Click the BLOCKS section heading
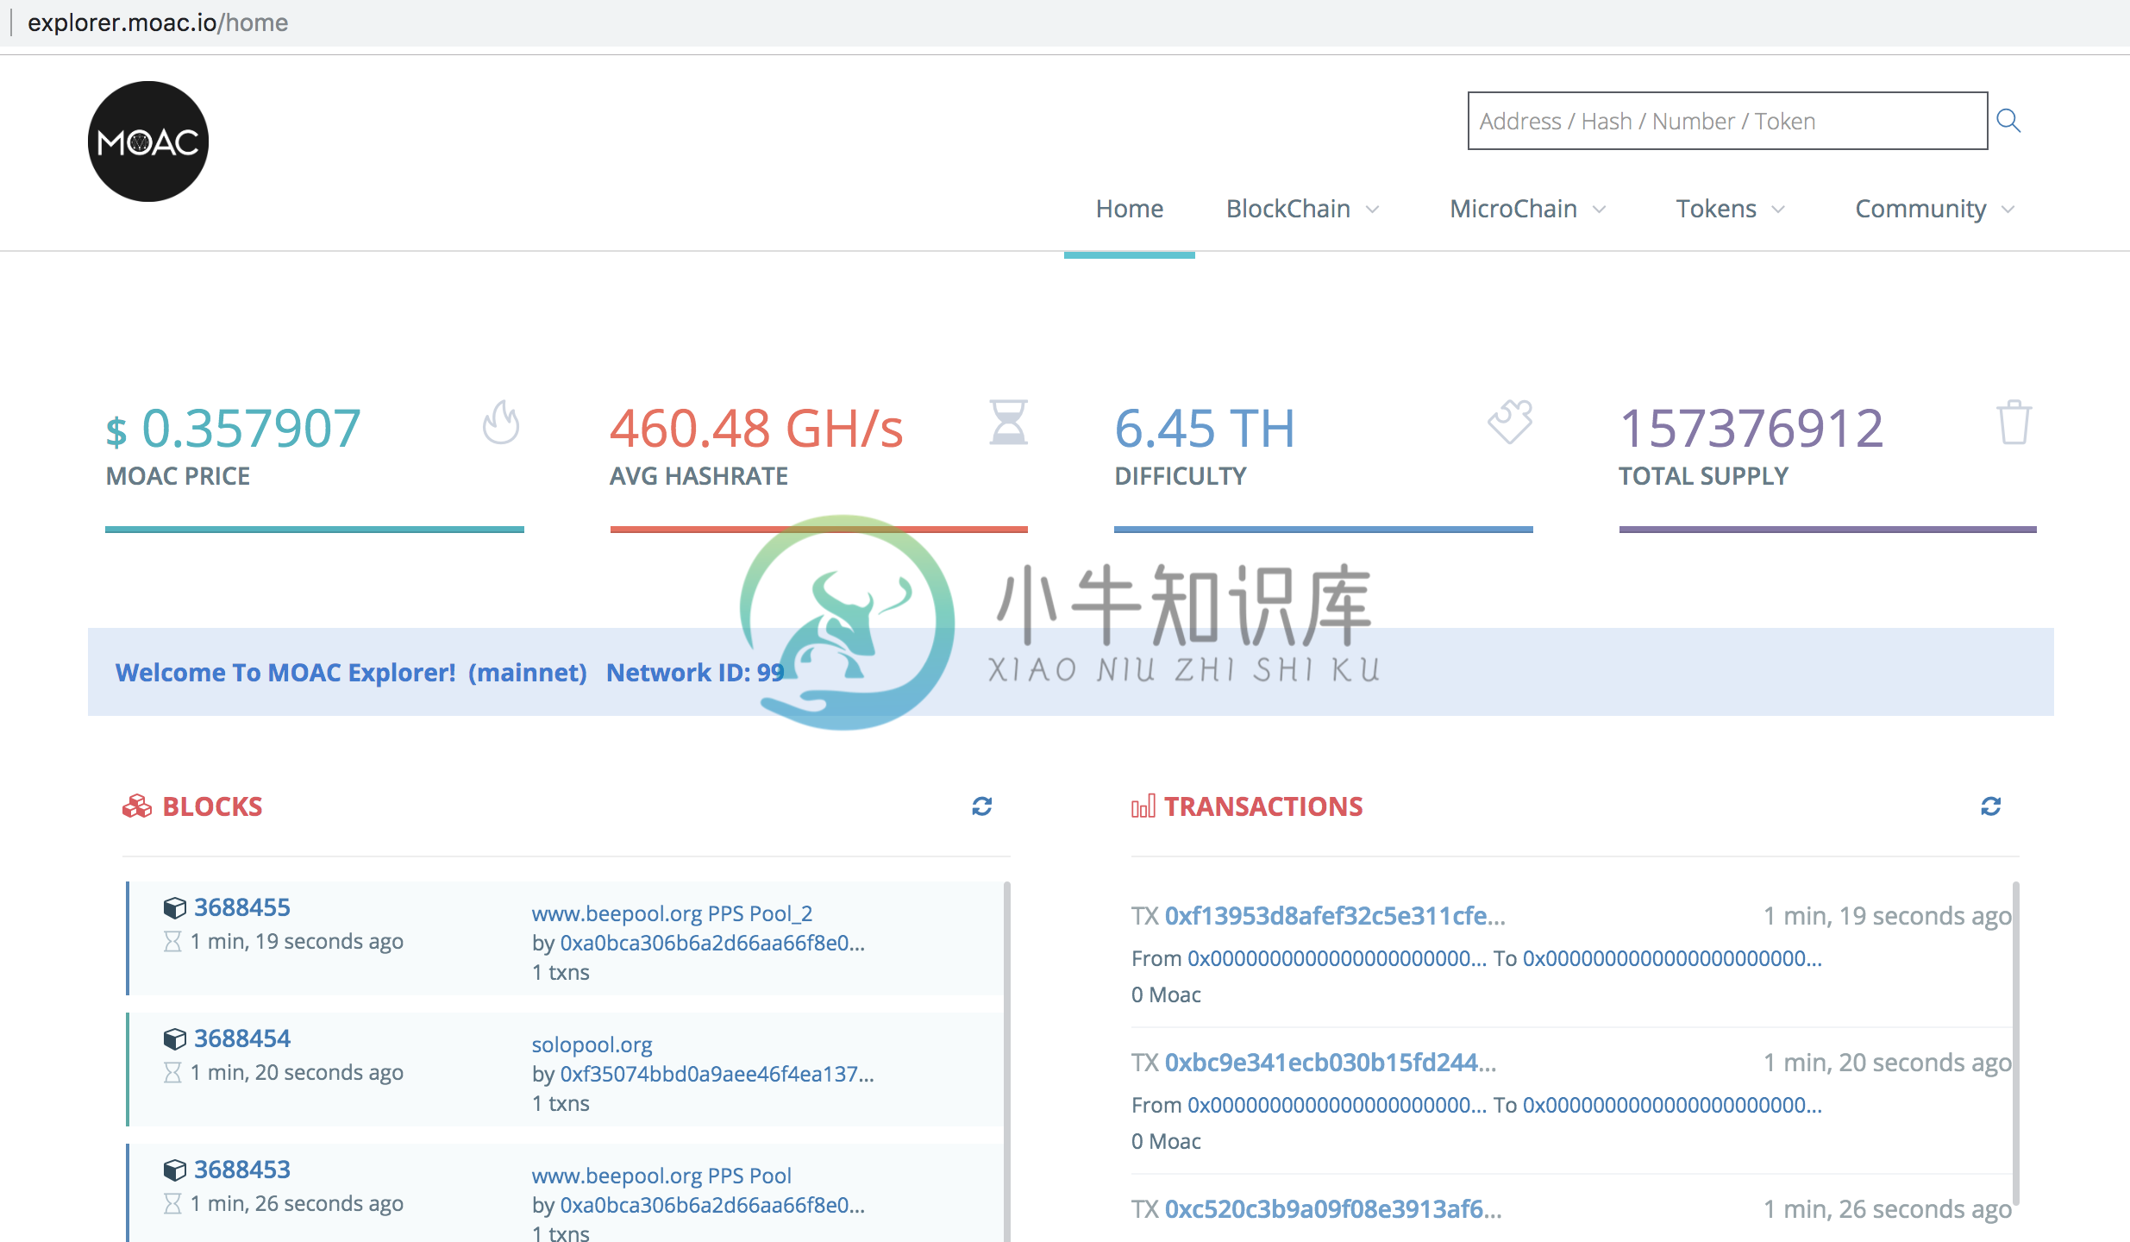 [x=212, y=806]
